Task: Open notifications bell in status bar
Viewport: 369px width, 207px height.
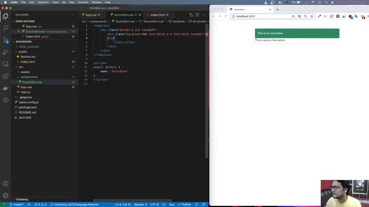Action: (204, 205)
